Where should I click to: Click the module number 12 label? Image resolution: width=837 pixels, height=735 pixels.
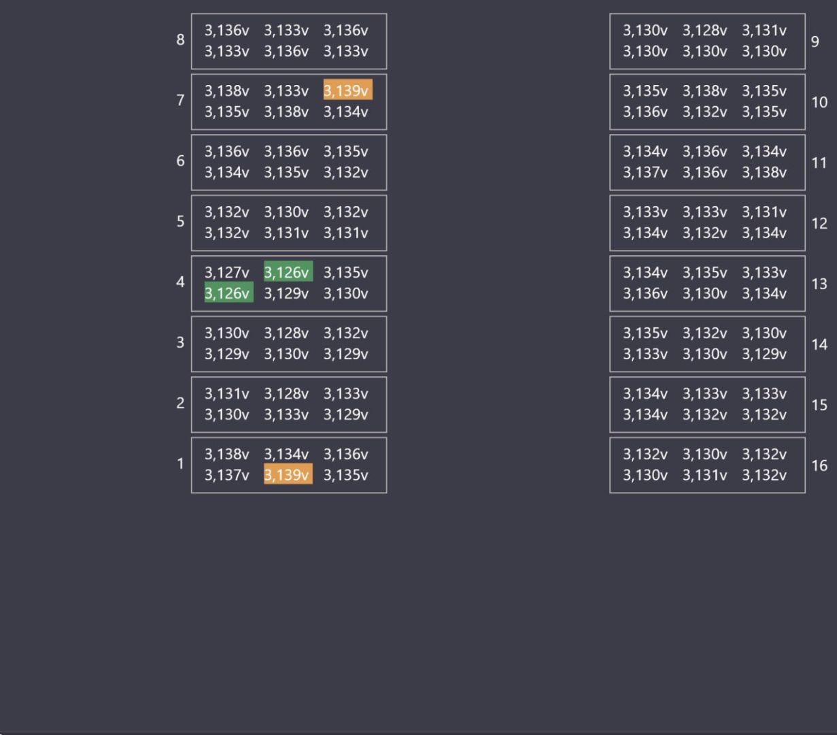(819, 223)
